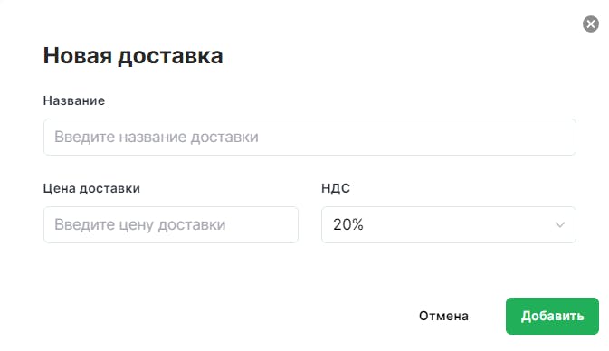The height and width of the screenshot is (351, 609).
Task: Select the 20% value in the VAT combo box
Action: click(x=348, y=224)
